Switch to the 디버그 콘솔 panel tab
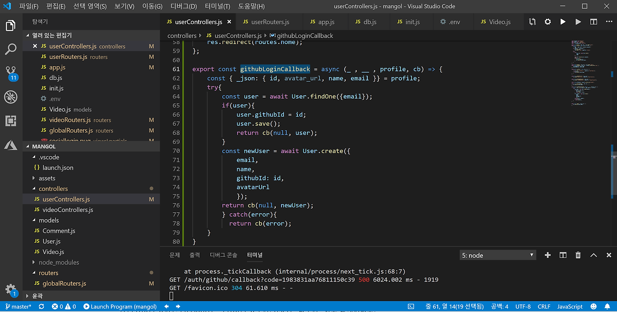This screenshot has width=617, height=312. 224,255
